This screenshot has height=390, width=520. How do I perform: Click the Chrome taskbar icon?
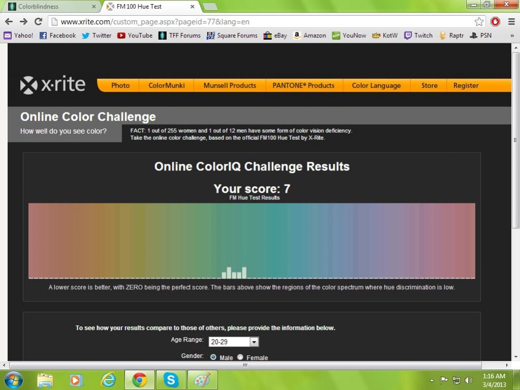coord(140,380)
